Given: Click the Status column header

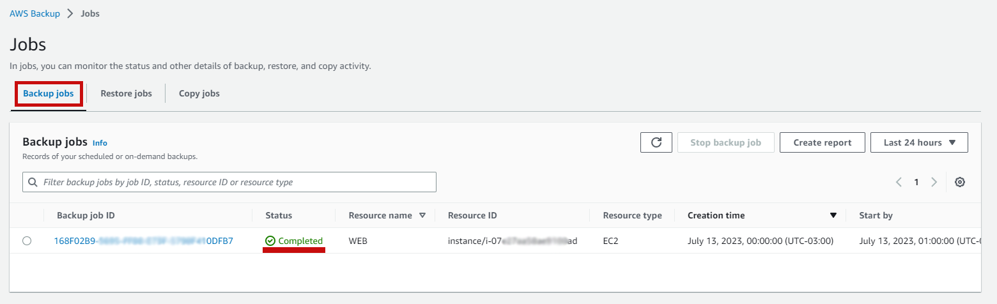Looking at the screenshot, I should (x=279, y=215).
